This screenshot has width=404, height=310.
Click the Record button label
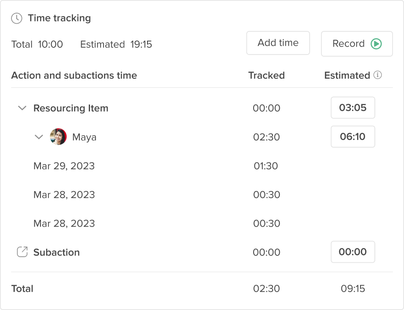[x=348, y=44]
